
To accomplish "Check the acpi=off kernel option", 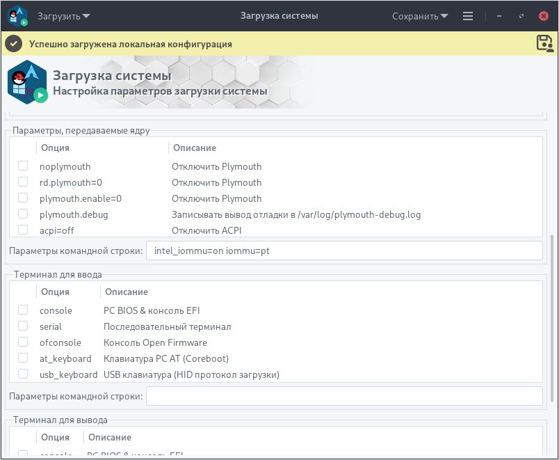I will 22,230.
